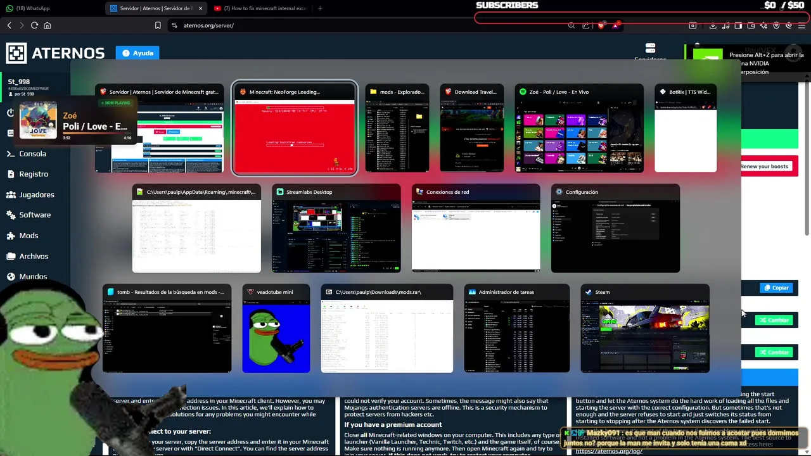
Task: Bookmark this page
Action: 158,25
